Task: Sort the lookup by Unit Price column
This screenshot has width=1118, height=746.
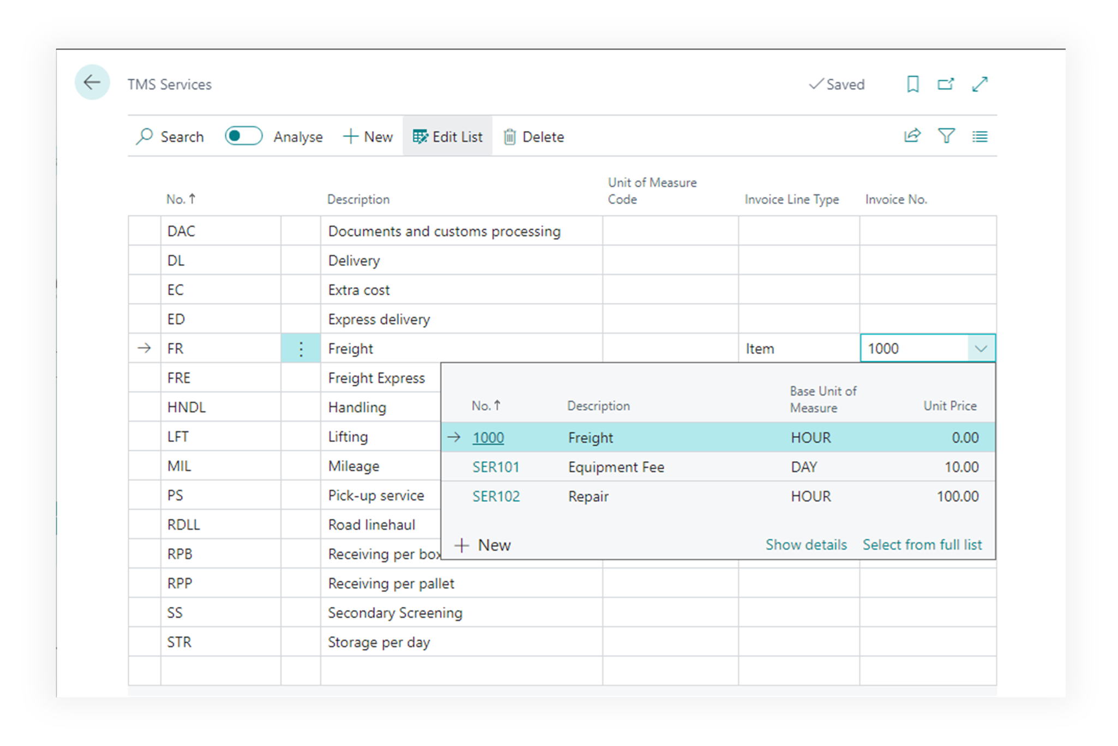Action: coord(949,405)
